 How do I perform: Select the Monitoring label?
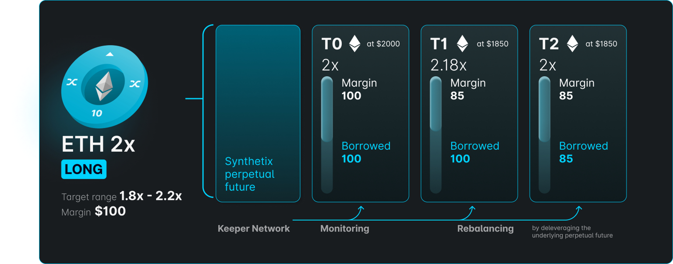point(344,229)
